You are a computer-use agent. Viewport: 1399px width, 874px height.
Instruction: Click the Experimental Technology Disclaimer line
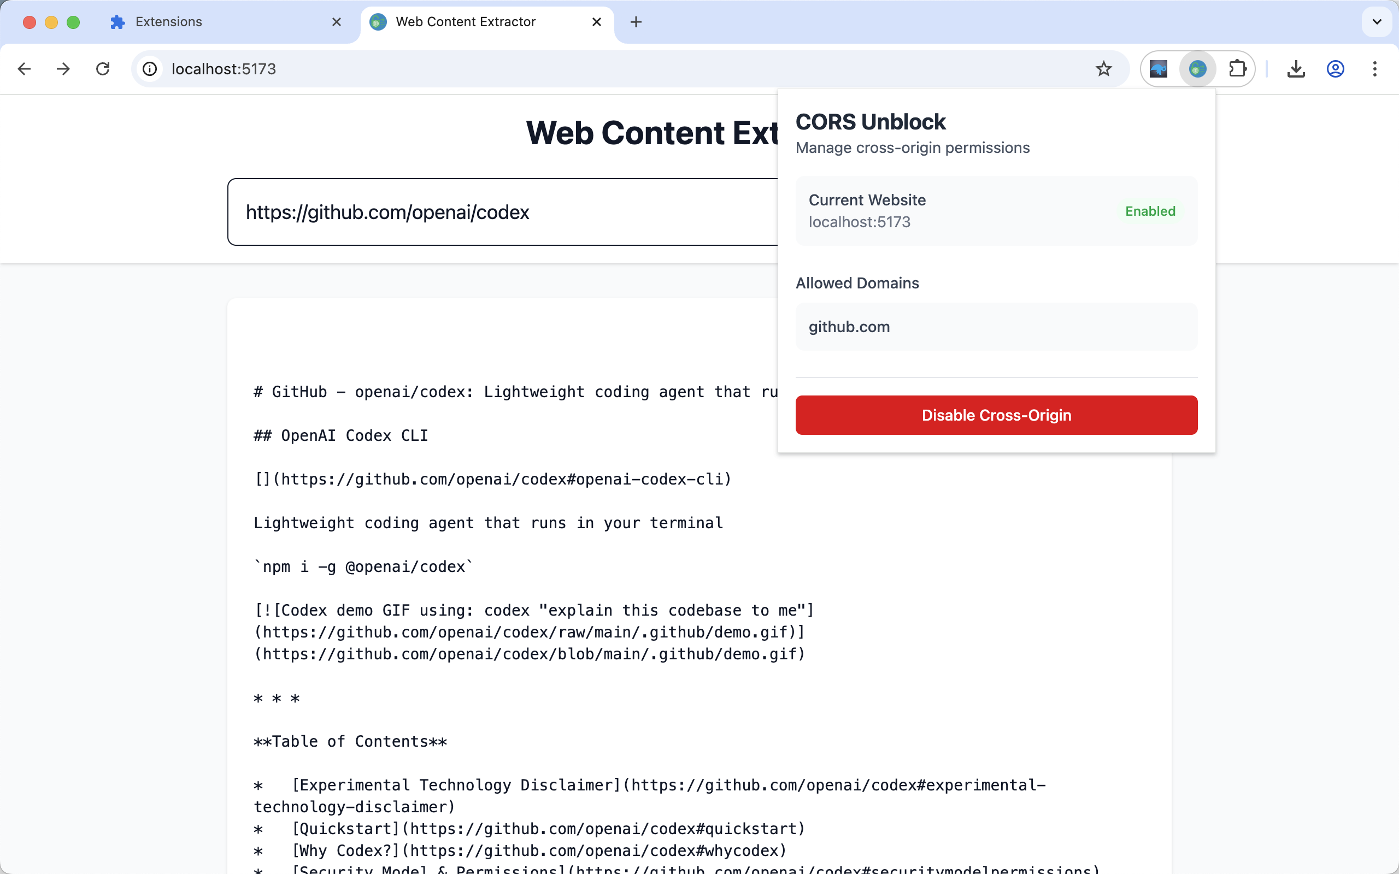coord(649,796)
